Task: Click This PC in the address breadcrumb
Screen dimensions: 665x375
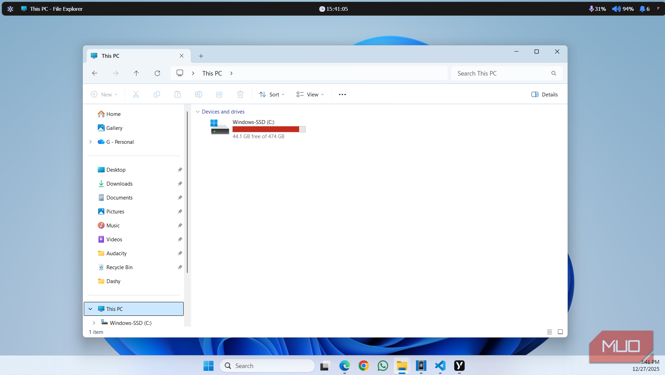Action: (212, 73)
